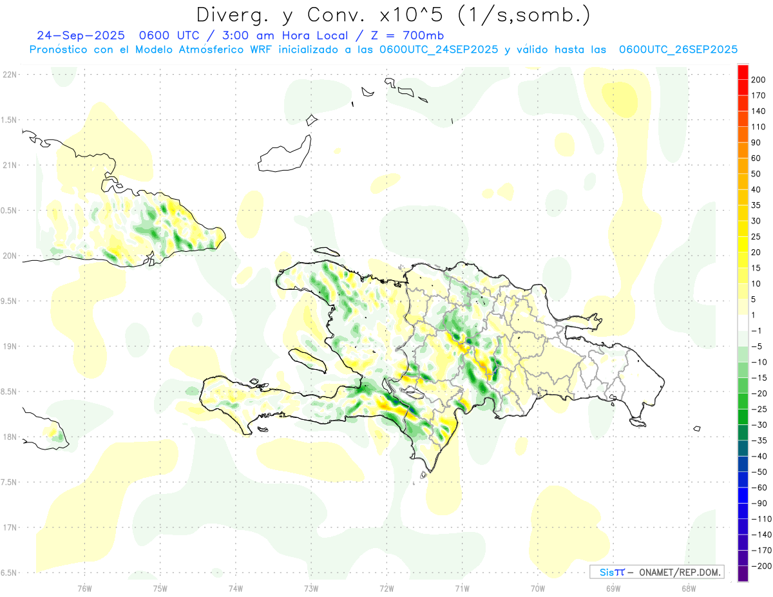This screenshot has width=773, height=597.
Task: Click the '18N' latitude label
Action: tap(9, 437)
